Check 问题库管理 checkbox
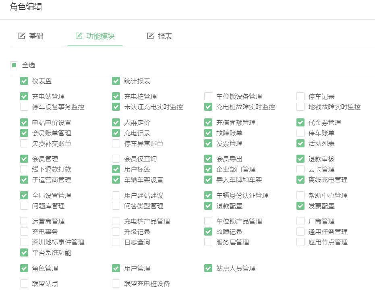This screenshot has width=375, height=302. [24, 206]
